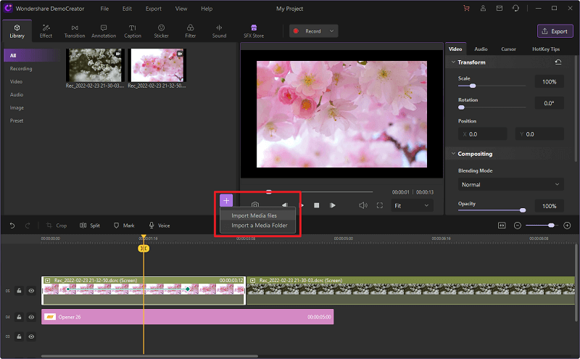This screenshot has height=359, width=580.
Task: Adjust the Opacity slider handle
Action: (x=522, y=210)
